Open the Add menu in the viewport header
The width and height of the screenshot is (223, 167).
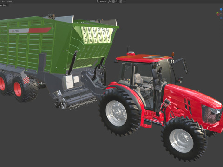(3, 1)
